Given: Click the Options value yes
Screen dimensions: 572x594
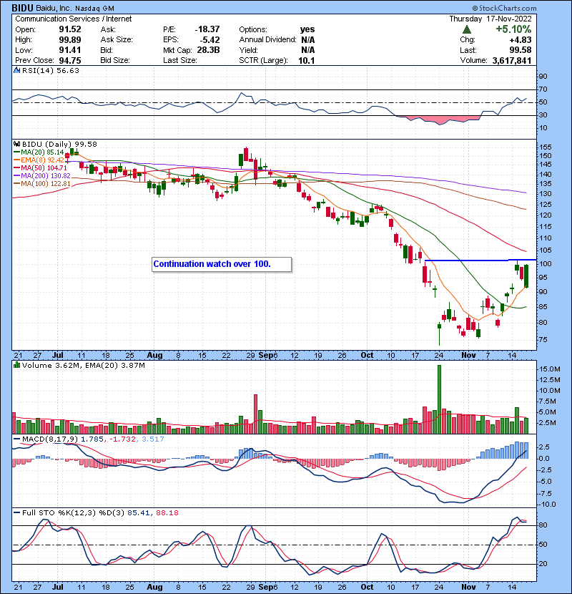Looking at the screenshot, I should tap(307, 29).
